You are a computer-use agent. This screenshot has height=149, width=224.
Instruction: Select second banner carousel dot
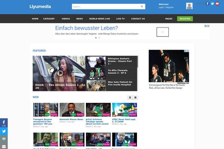99,38
